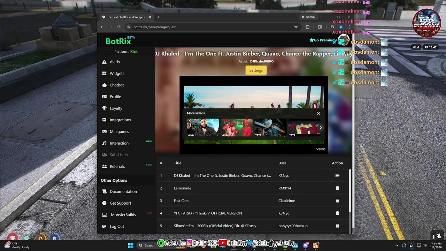Screen dimensions: 446x251
Task: Open the Windows Start menu
Action: pos(131,245)
